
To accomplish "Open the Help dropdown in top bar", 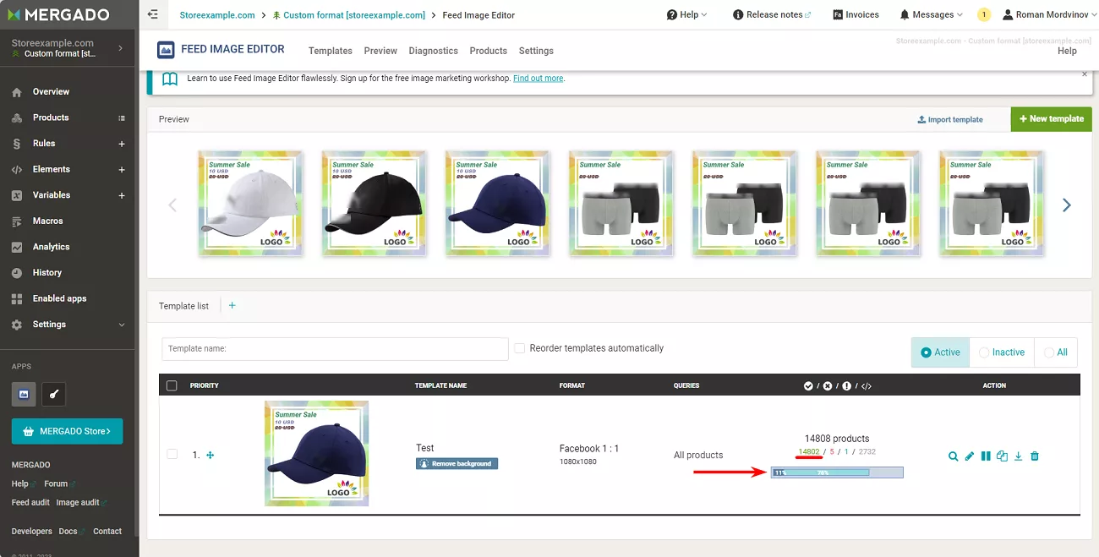I will point(687,14).
